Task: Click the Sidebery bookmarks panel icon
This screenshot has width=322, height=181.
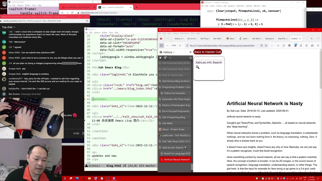Action: [160, 58]
